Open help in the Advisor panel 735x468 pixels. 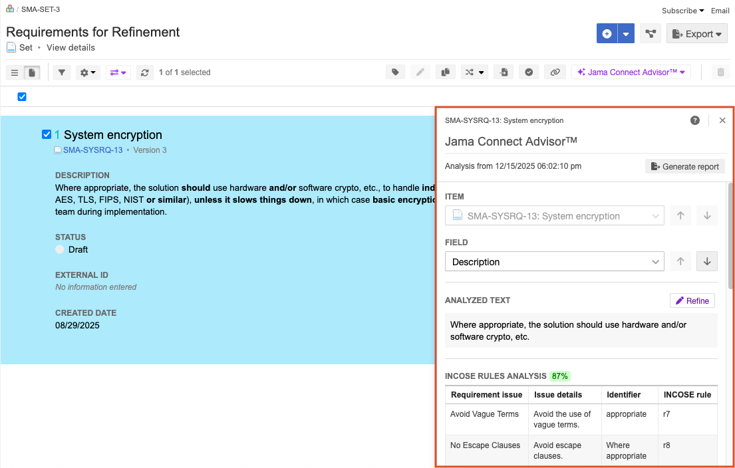click(x=695, y=120)
